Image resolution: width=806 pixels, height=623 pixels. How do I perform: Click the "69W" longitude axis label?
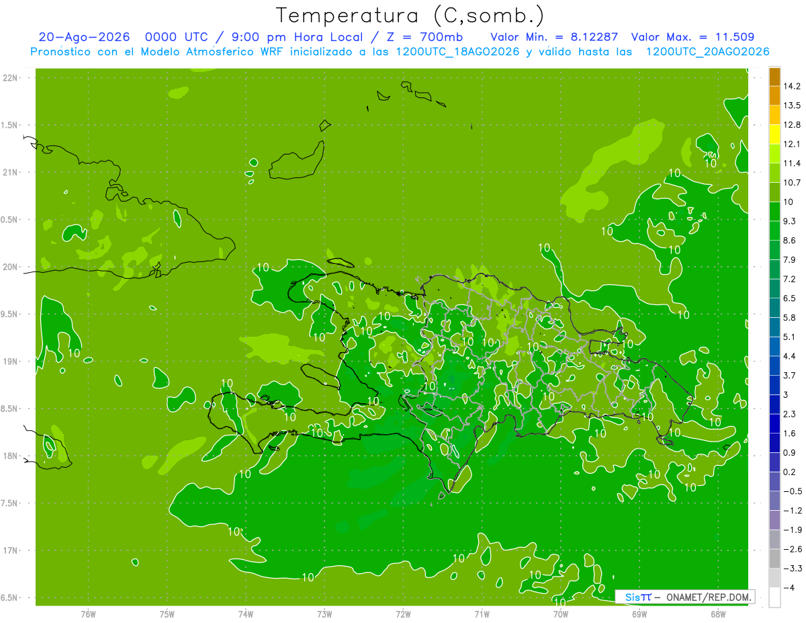pos(639,614)
